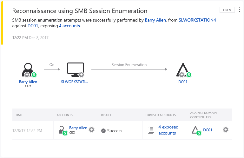
Task: Click plus badge on workstation monitor icon
Action: (x=82, y=75)
